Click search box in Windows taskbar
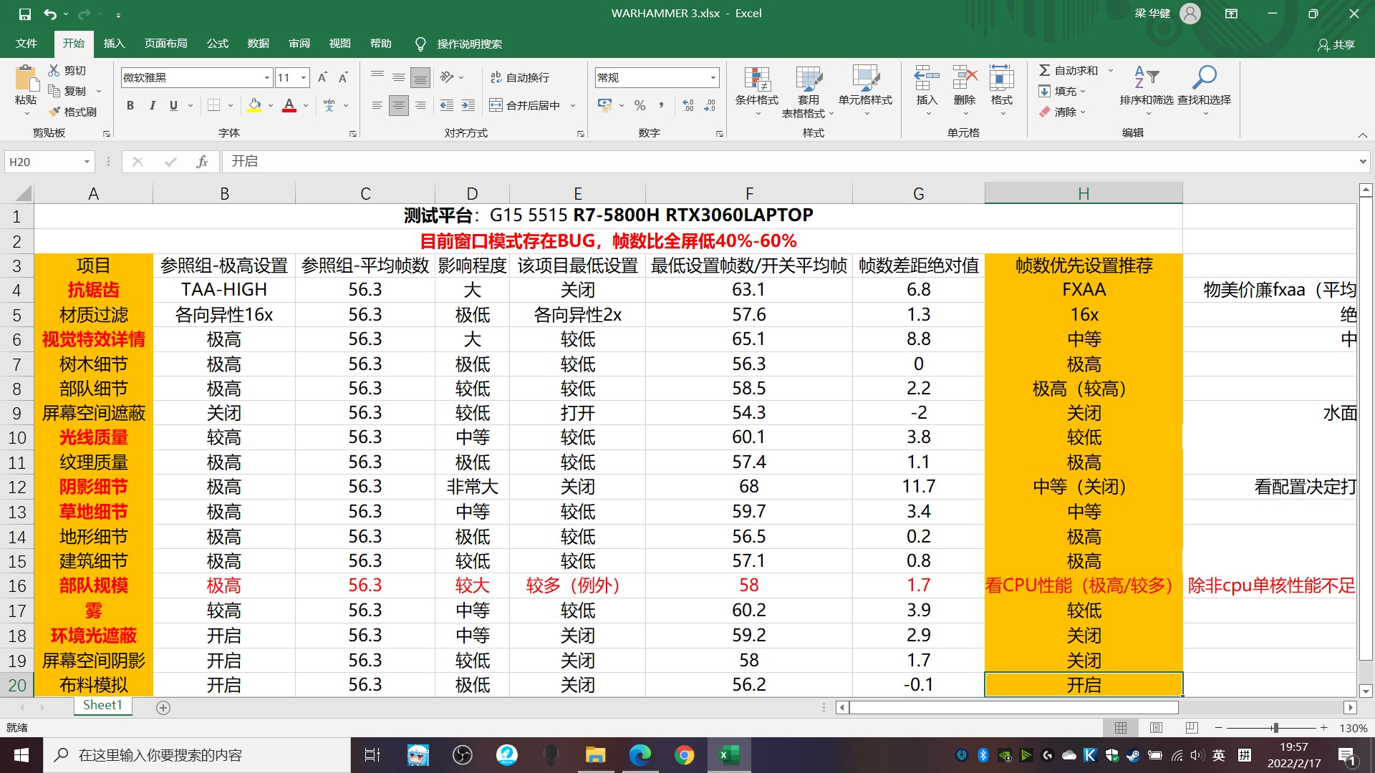1375x773 pixels. [x=197, y=755]
